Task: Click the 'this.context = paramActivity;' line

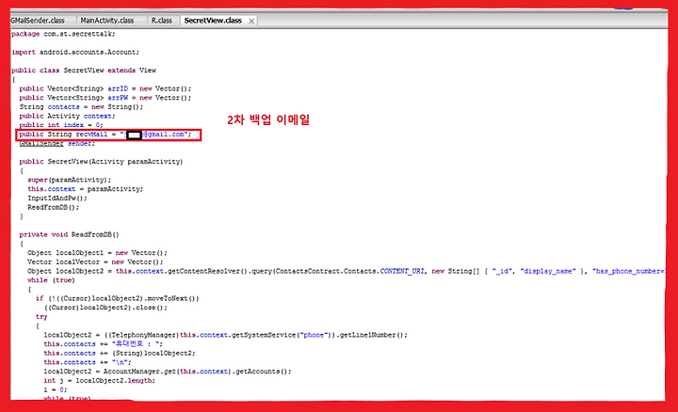Action: click(85, 189)
